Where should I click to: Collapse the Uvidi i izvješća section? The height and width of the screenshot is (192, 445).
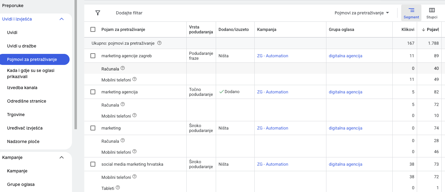click(62, 19)
